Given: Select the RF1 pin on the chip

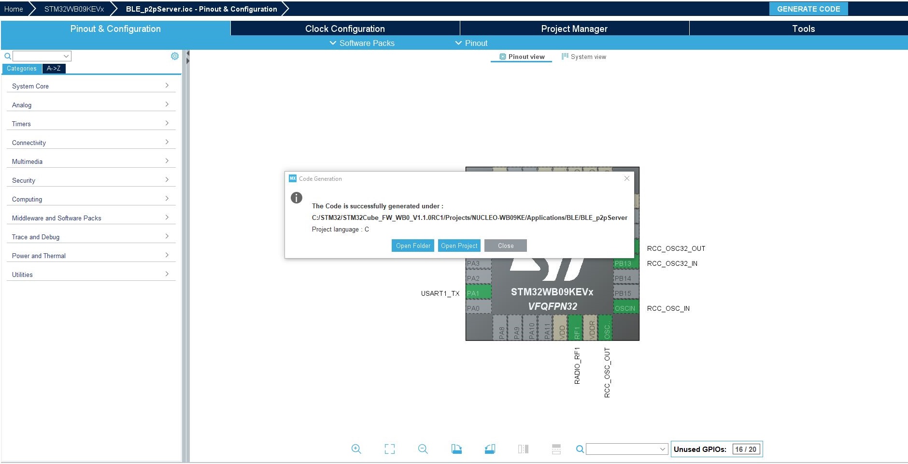Looking at the screenshot, I should [576, 328].
